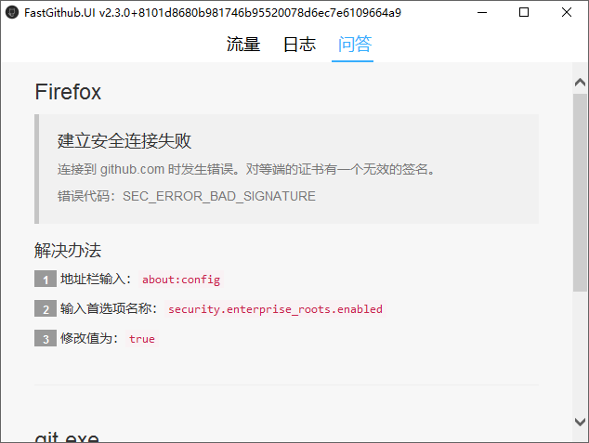Maximize the FastGithub.UI window
The width and height of the screenshot is (589, 443).
coord(524,12)
